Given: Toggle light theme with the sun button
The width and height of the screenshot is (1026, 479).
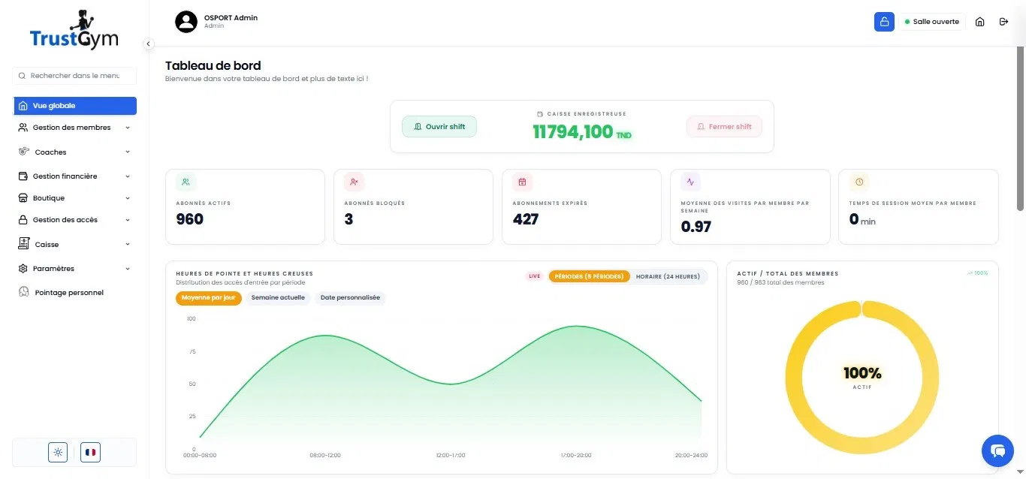Looking at the screenshot, I should coord(58,452).
